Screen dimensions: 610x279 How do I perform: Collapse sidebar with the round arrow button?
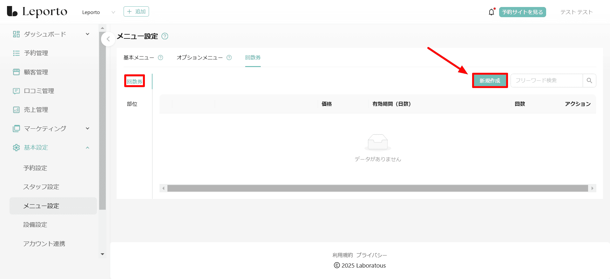click(108, 39)
